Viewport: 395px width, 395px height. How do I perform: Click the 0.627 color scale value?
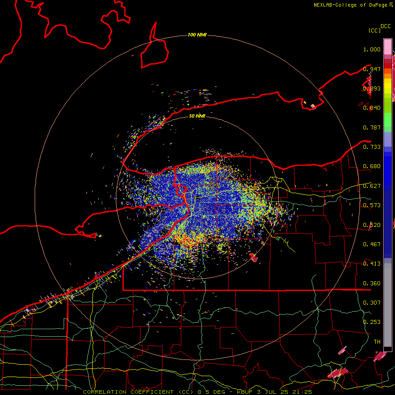[x=372, y=186]
